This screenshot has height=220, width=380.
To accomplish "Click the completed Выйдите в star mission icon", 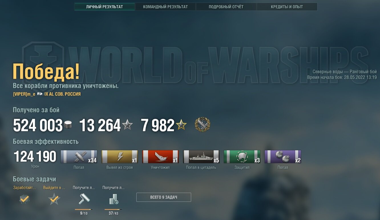I will [54, 199].
